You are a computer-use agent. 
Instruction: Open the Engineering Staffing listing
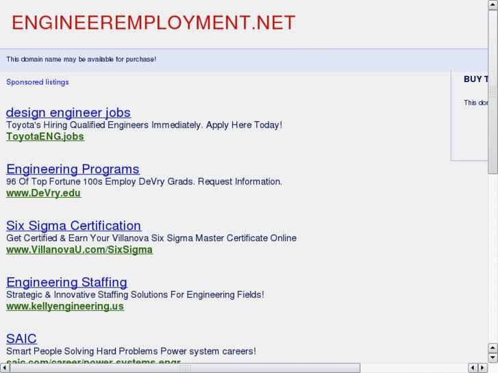click(x=66, y=282)
